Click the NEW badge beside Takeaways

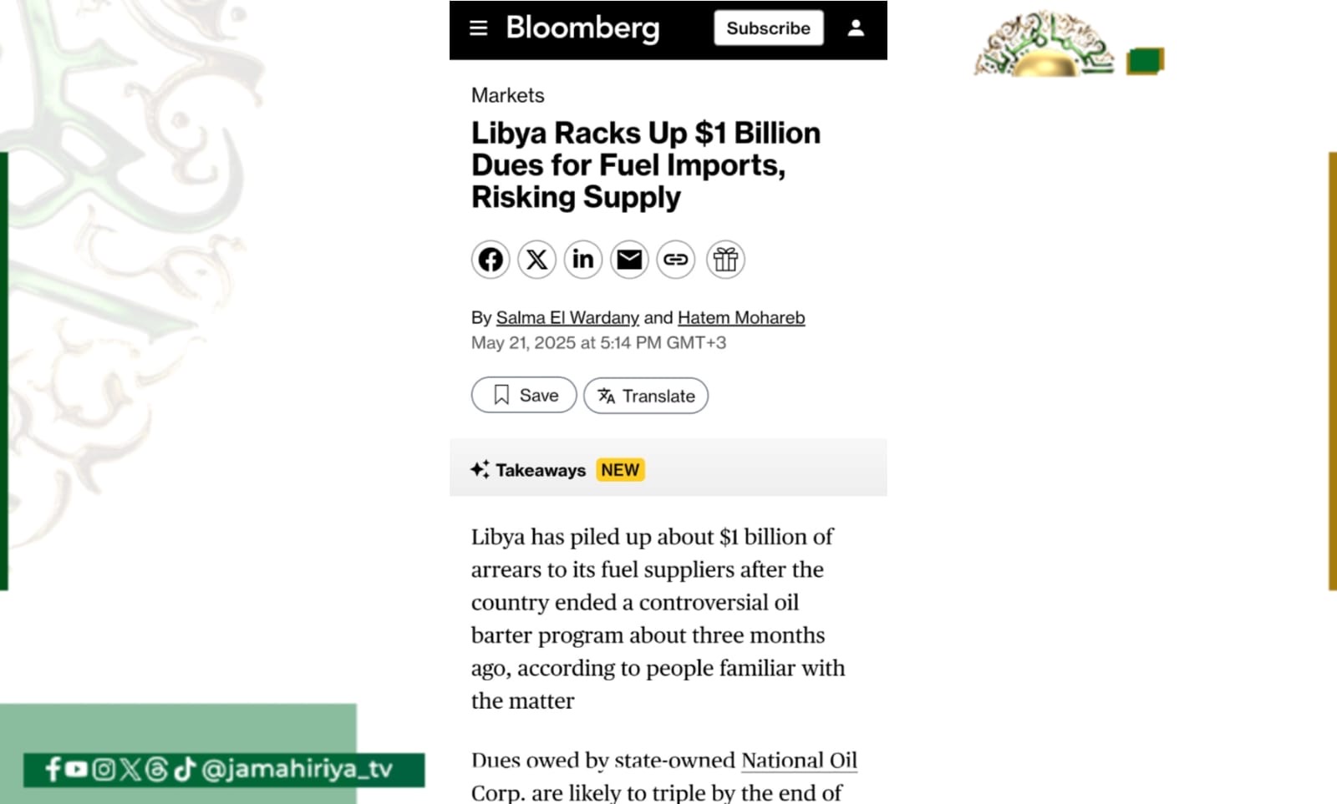click(620, 470)
